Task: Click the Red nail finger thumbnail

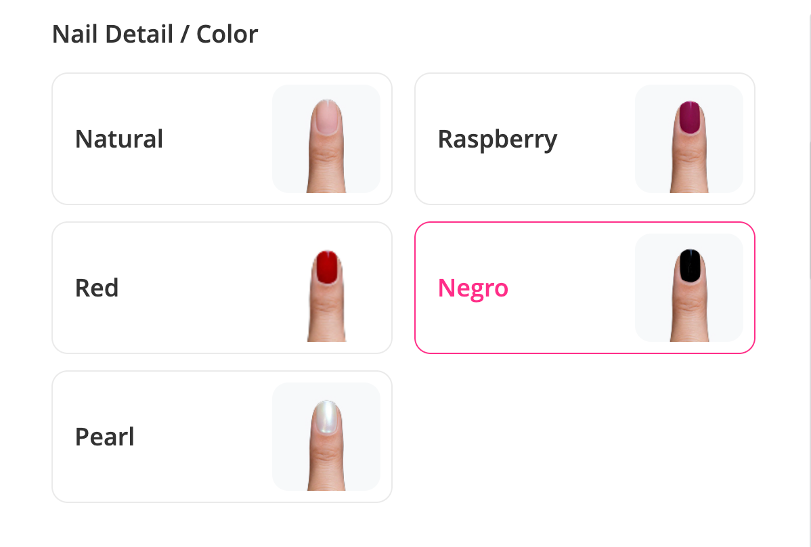Action: tap(326, 288)
